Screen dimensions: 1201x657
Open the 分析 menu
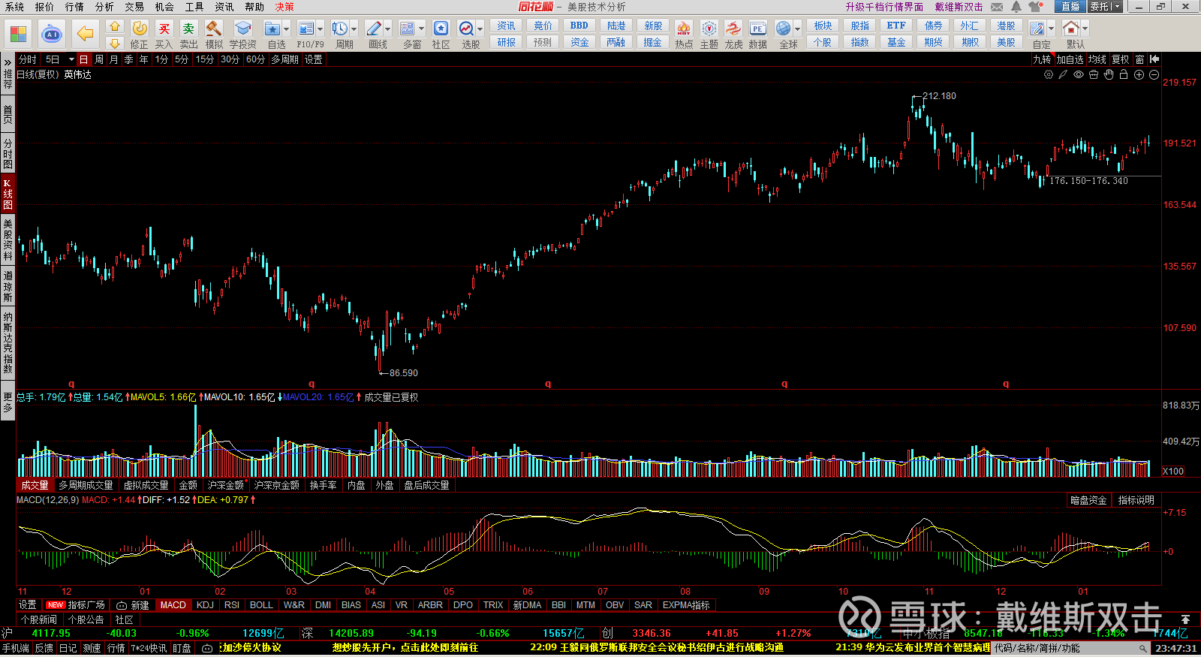tap(104, 7)
